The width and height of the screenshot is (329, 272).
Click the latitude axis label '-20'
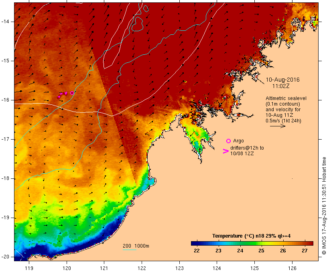point(5,257)
